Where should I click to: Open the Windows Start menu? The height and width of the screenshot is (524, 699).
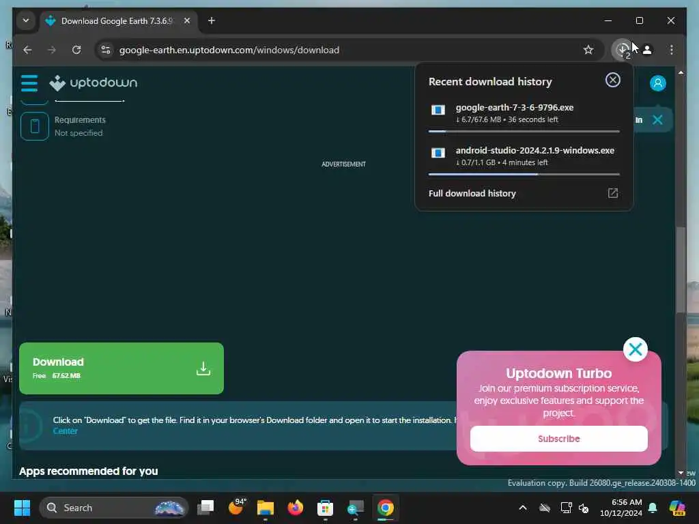tap(22, 508)
